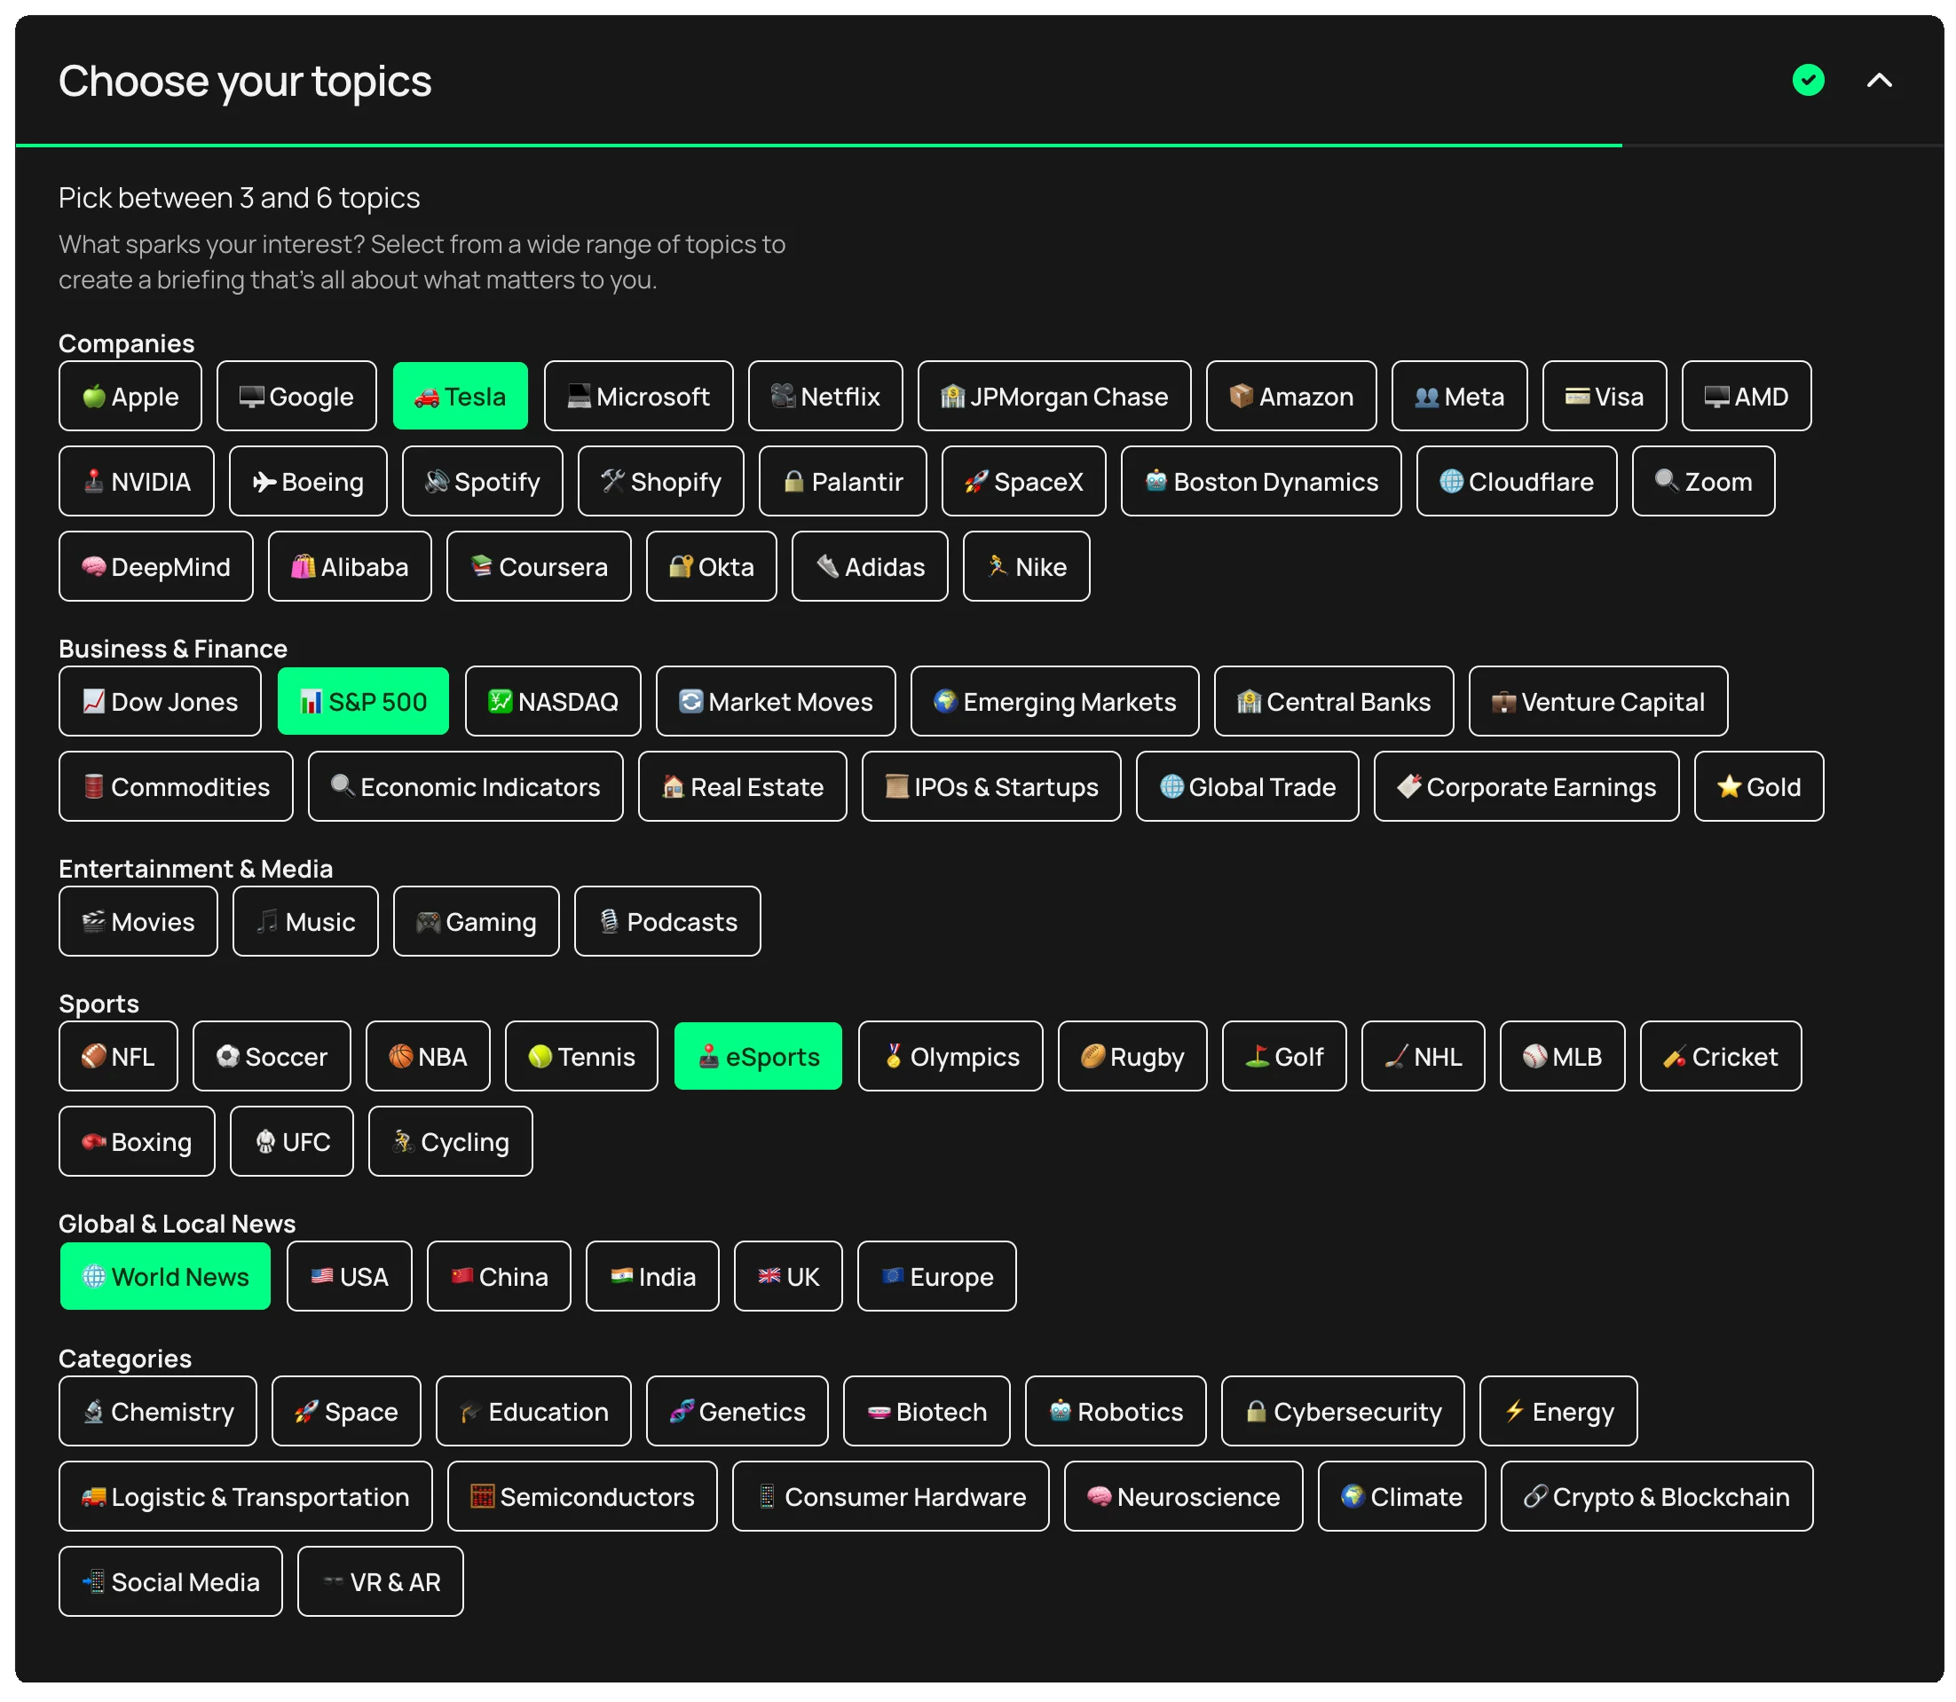1956x1702 pixels.
Task: Click the football icon on NFL
Action: (93, 1056)
